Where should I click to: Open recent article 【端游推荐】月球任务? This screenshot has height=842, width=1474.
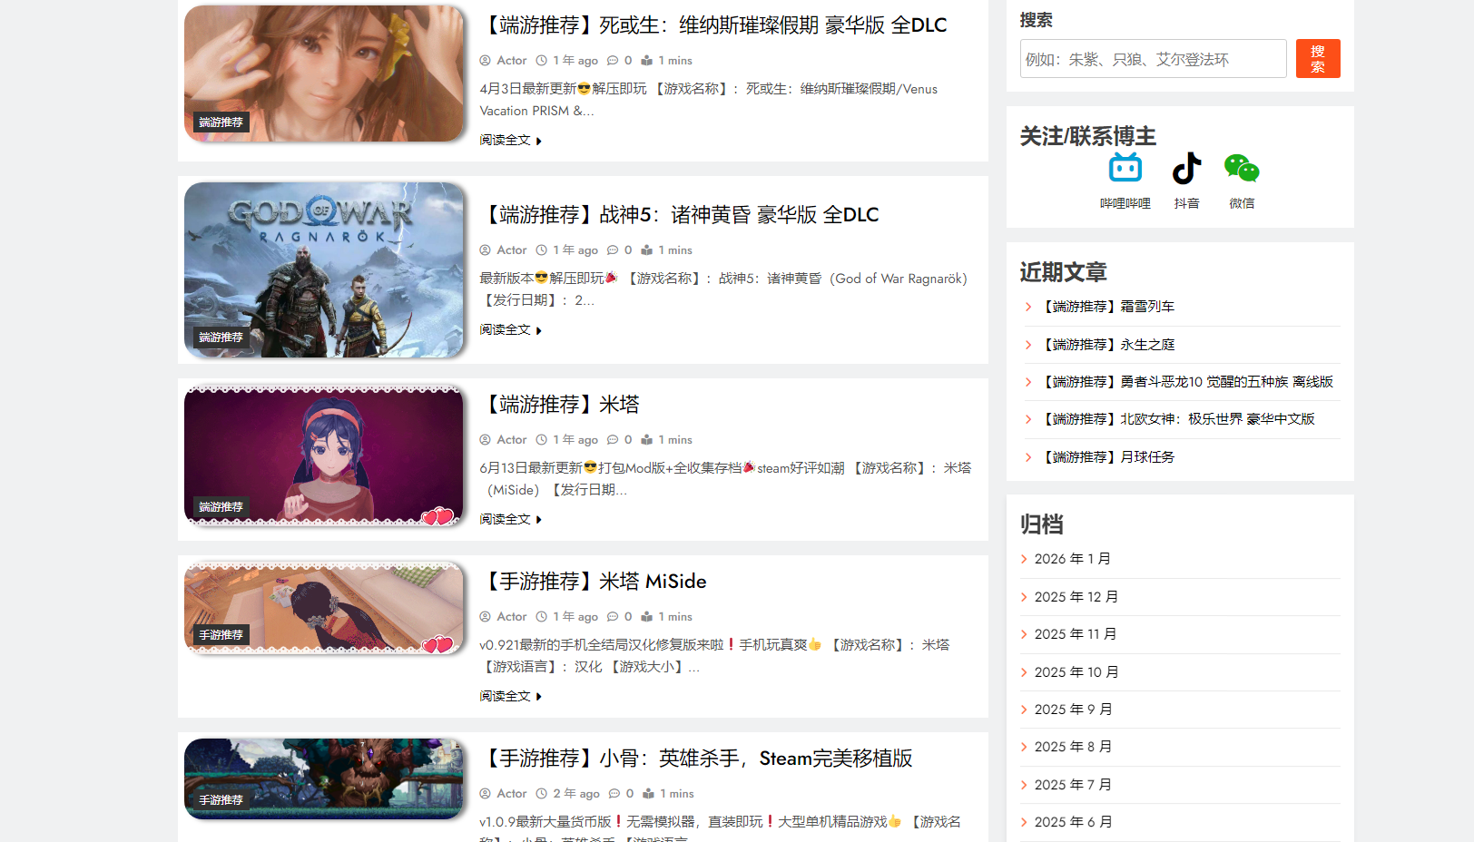click(1106, 457)
